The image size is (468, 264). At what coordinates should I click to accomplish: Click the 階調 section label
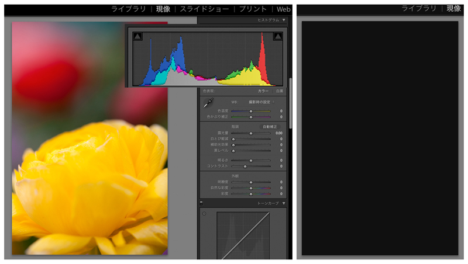pyautogui.click(x=235, y=127)
